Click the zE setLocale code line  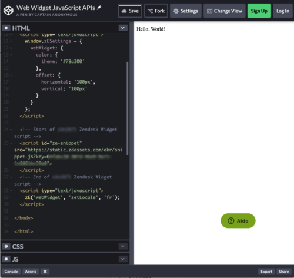coord(72,197)
